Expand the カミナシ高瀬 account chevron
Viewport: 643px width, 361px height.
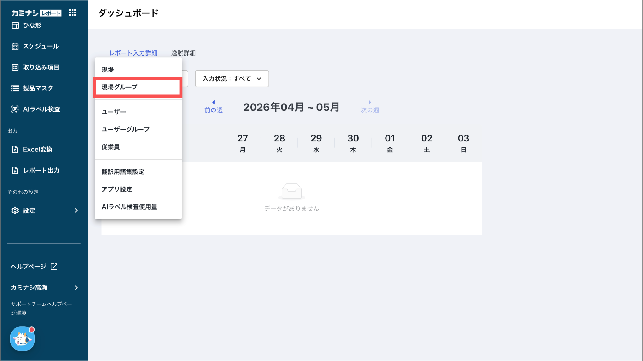pos(76,288)
